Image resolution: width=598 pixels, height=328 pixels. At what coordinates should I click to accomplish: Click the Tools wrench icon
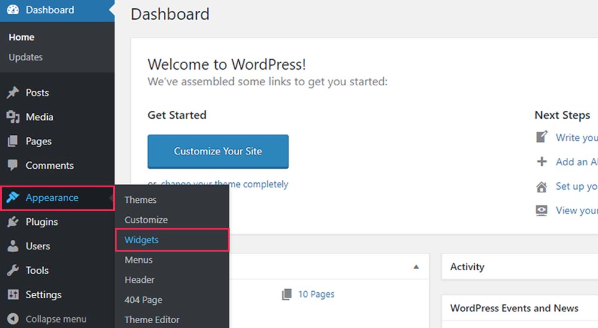(13, 270)
